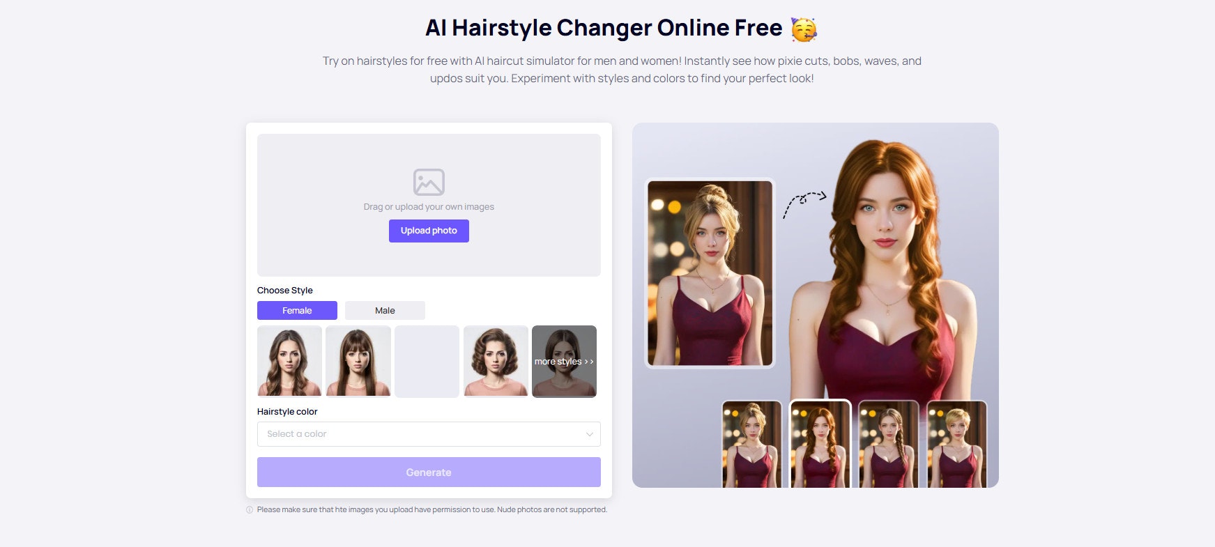Click the chevron in the hairstyle color dropdown
This screenshot has height=547, width=1215.
coord(589,434)
